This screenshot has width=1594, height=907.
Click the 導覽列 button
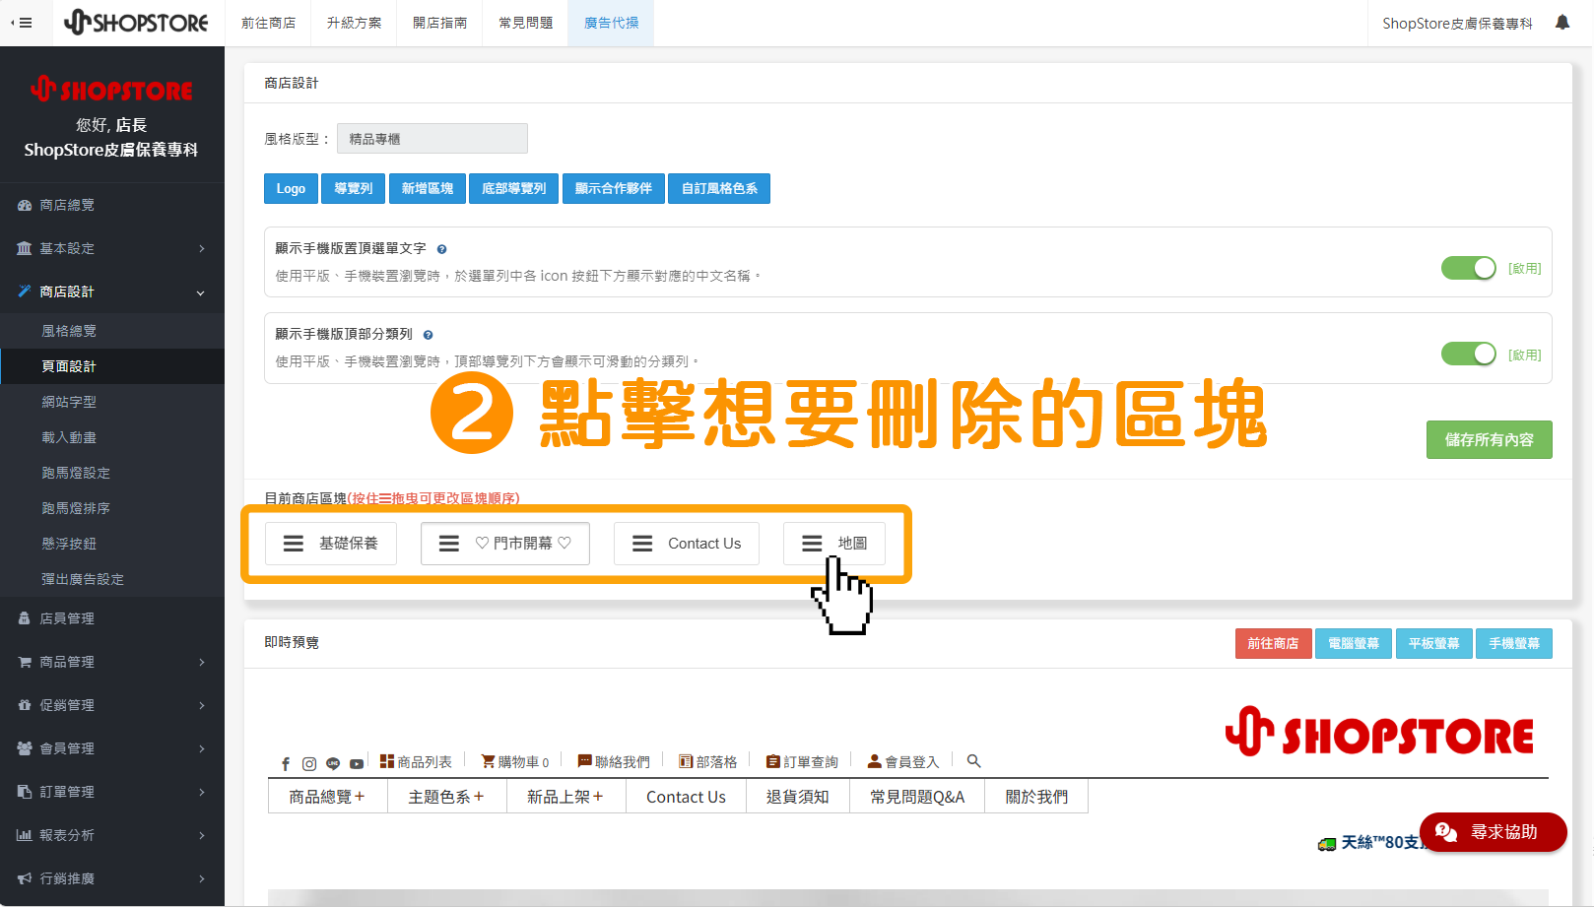click(x=354, y=188)
